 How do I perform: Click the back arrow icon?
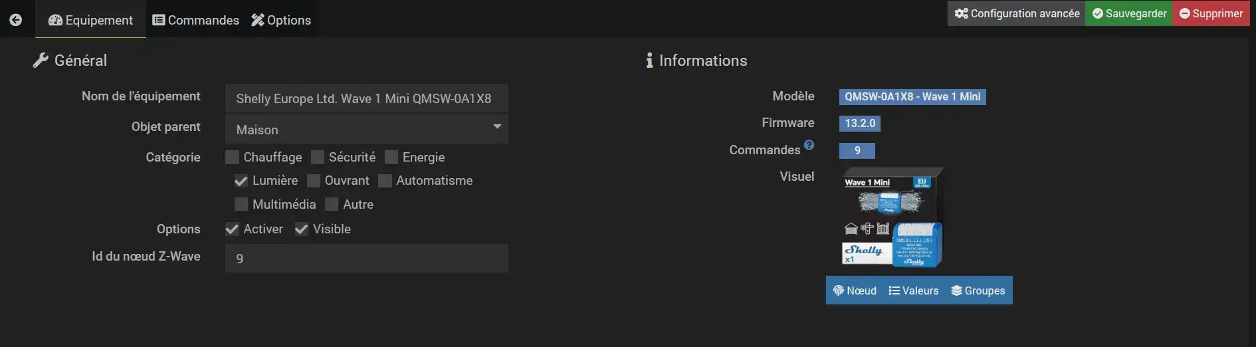(x=15, y=20)
